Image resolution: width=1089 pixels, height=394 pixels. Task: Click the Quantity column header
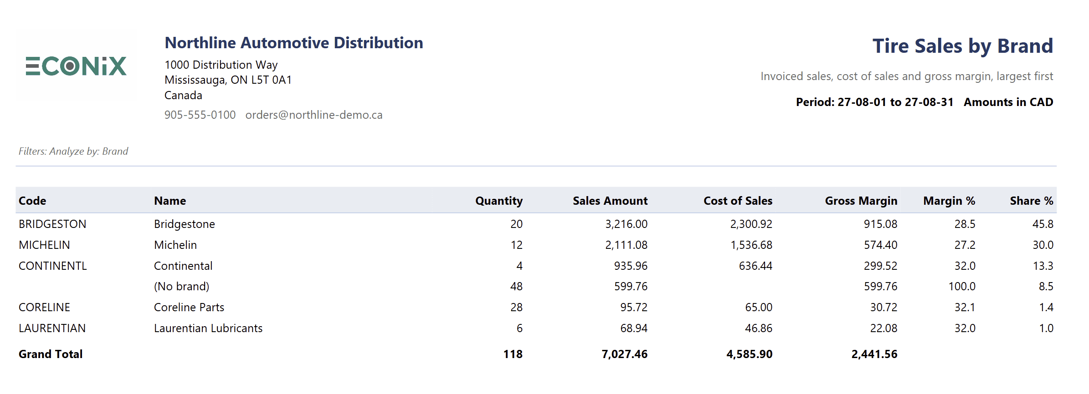[499, 201]
